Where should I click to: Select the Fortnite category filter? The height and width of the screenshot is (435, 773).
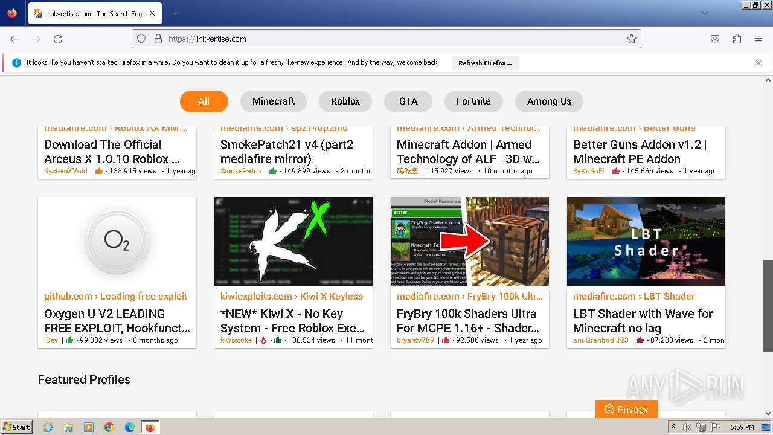tap(473, 101)
